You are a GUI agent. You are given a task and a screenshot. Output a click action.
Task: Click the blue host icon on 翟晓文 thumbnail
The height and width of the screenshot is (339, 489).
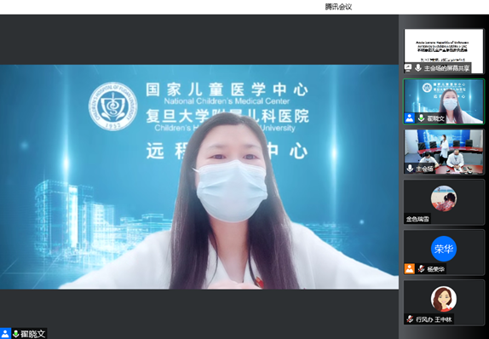[x=410, y=118]
